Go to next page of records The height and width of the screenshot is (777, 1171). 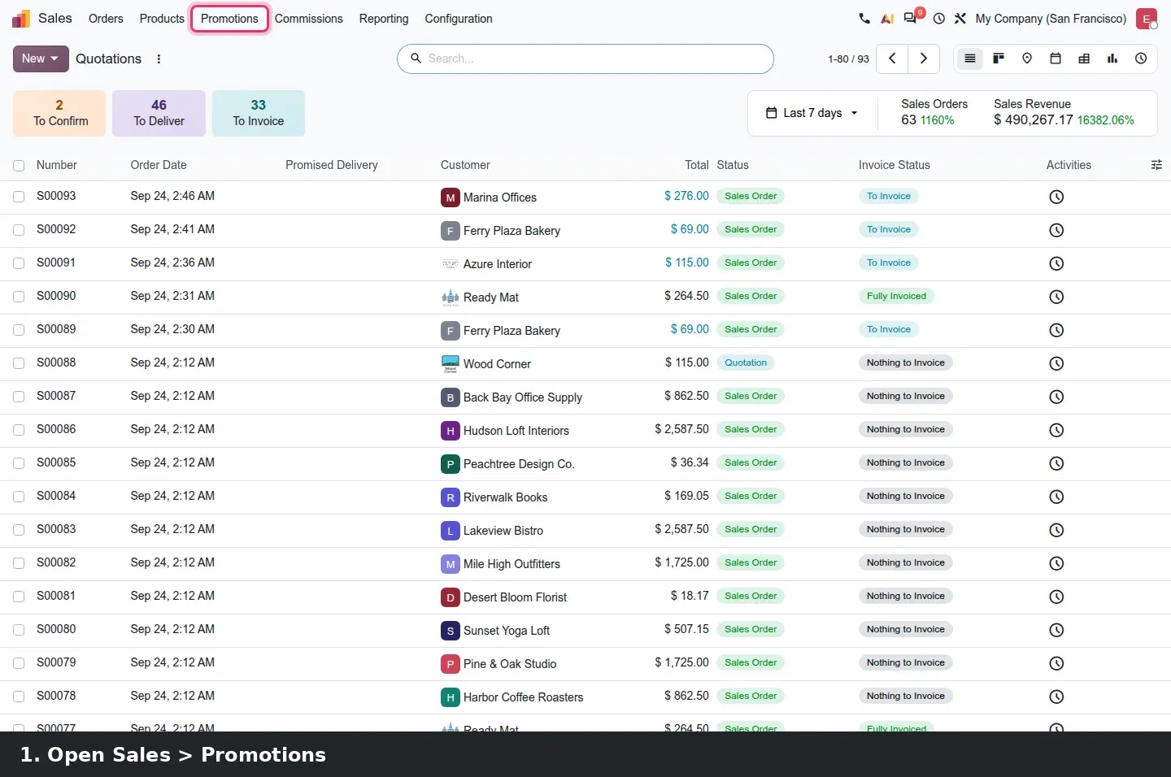pos(924,59)
